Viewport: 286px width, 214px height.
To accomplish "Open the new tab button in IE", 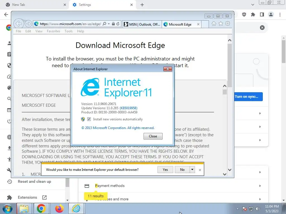I will point(205,25).
